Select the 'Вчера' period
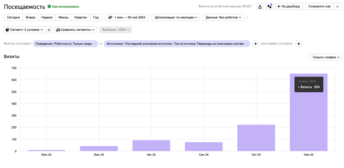The height and width of the screenshot is (168, 344). 30,17
